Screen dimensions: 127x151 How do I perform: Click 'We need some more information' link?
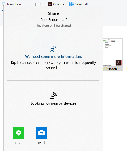(x=54, y=56)
